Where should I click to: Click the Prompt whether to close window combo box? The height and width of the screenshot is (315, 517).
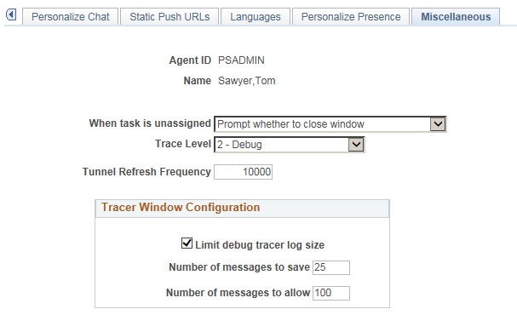pos(330,124)
